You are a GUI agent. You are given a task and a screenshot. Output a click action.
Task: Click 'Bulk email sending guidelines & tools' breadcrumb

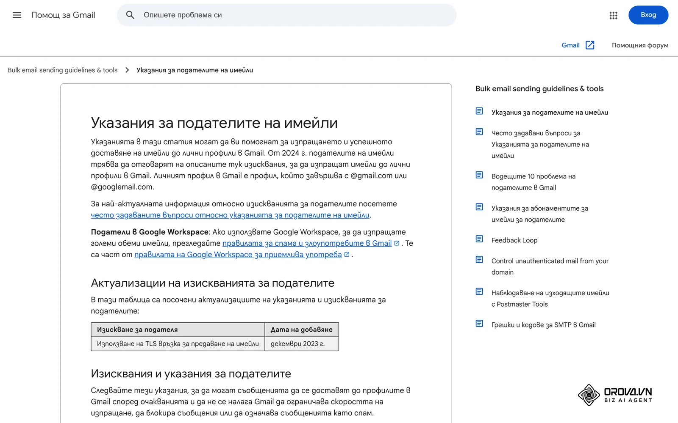63,70
